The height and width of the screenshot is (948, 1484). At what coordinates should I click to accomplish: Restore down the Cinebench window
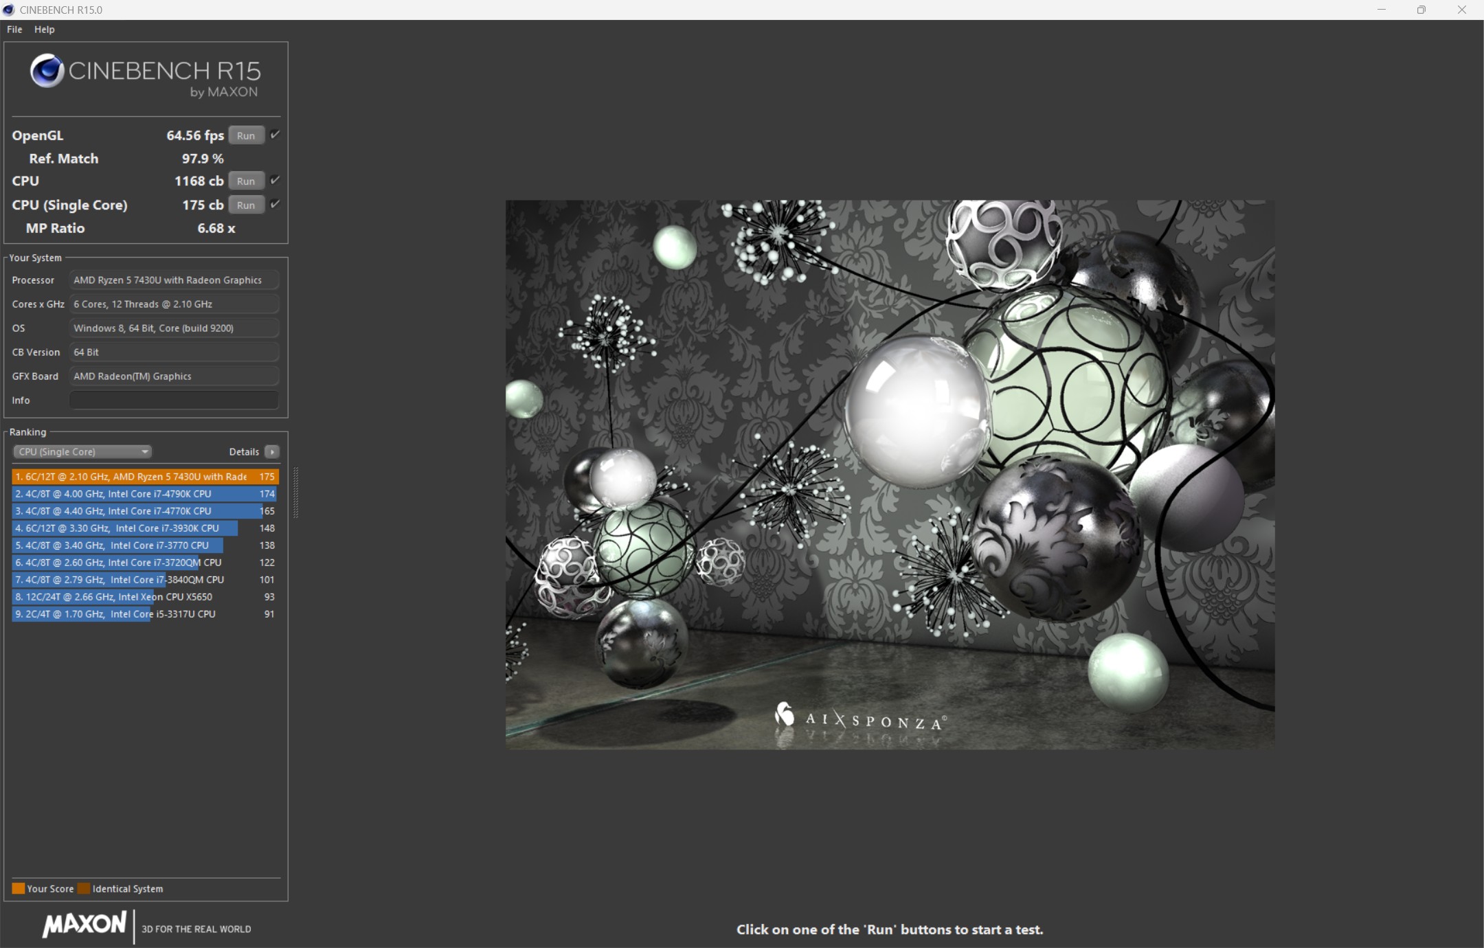[1421, 10]
